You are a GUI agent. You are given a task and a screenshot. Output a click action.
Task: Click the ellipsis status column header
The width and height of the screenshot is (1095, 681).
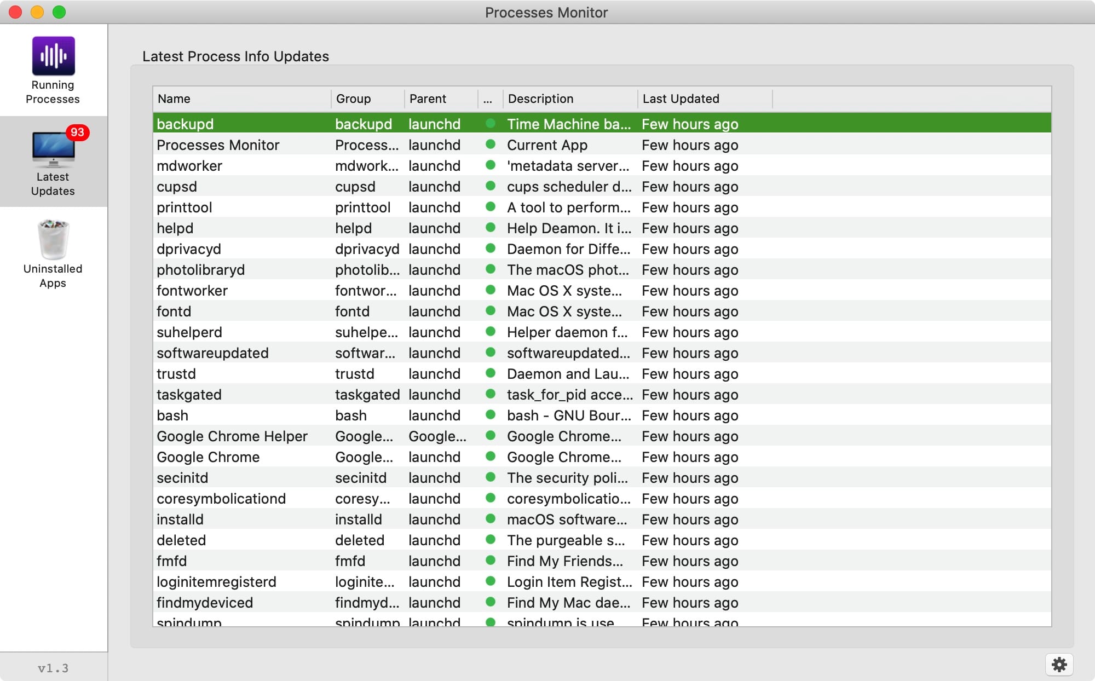click(x=490, y=99)
